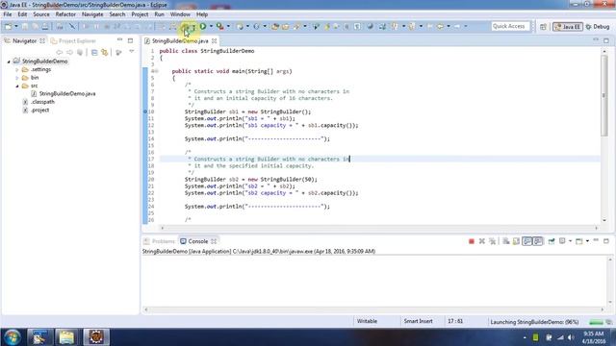Viewport: 616px width, 346px height.
Task: Click Collapse All in Navigator toolbar
Action: 94,52
